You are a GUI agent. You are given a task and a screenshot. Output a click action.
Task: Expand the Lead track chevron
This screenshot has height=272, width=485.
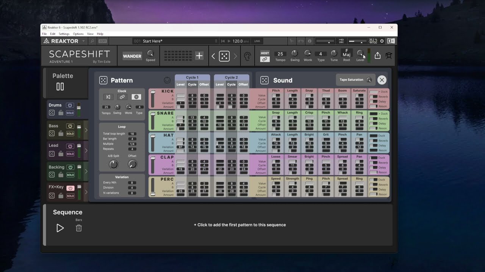86,150
